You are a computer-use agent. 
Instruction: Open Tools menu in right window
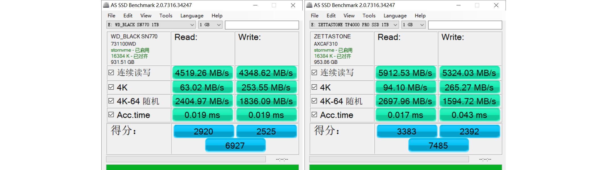click(x=369, y=16)
